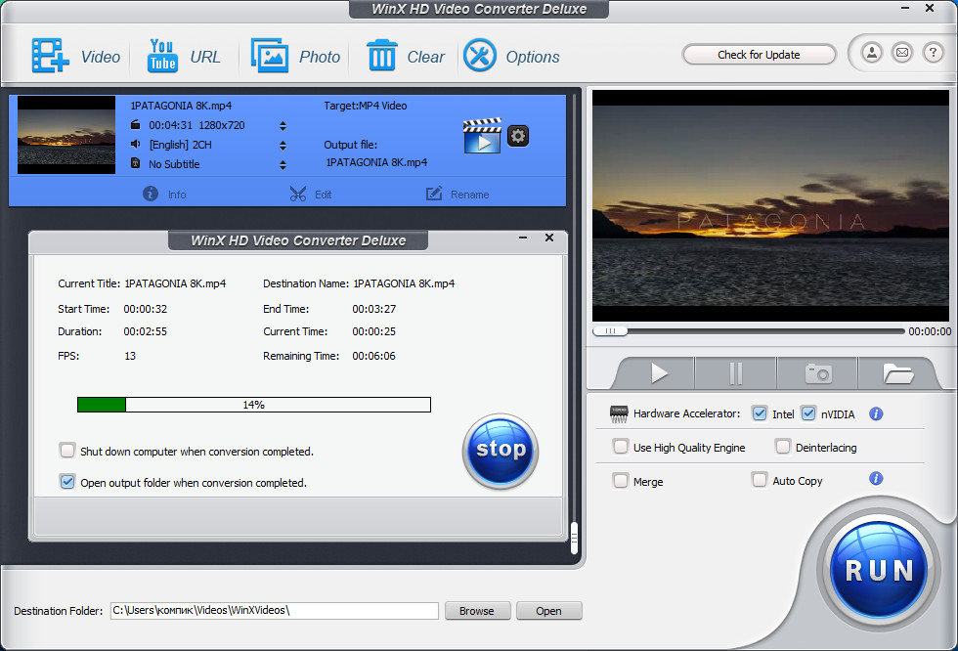Toggle the nVIDIA hardware accelerator checkbox
This screenshot has height=651, width=958.
coord(808,413)
